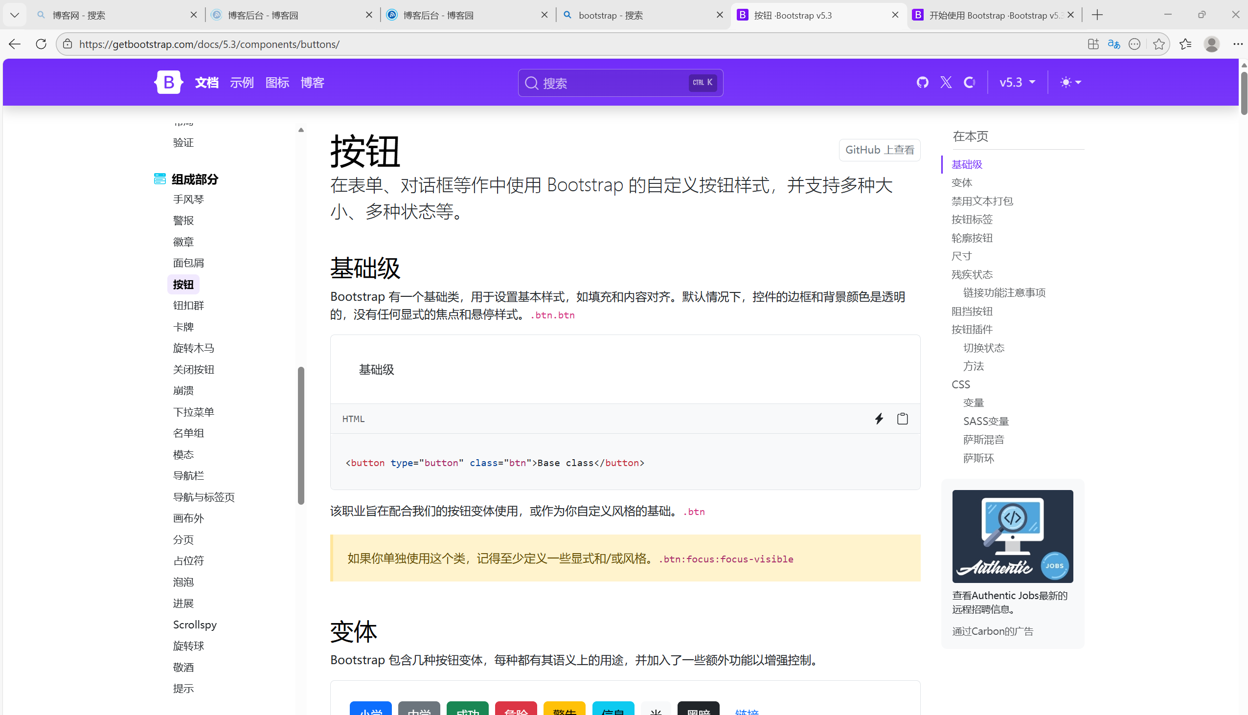The image size is (1248, 715).
Task: Open code in StackBlitz lightning icon
Action: click(x=879, y=419)
